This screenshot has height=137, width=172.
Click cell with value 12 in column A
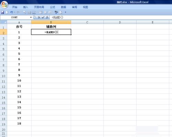pyautogui.click(x=19, y=91)
